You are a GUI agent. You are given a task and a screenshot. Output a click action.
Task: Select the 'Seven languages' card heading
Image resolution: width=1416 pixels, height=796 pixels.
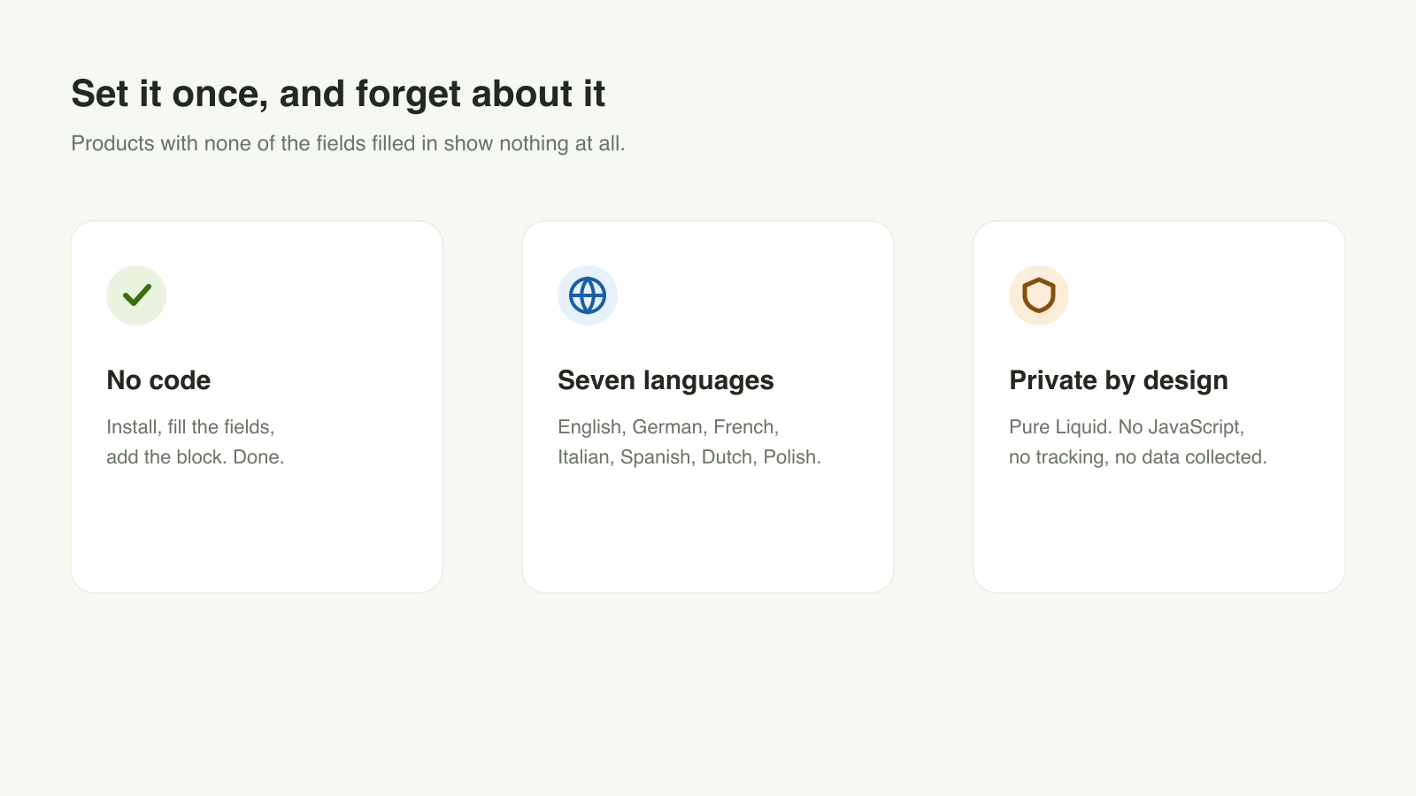click(666, 380)
